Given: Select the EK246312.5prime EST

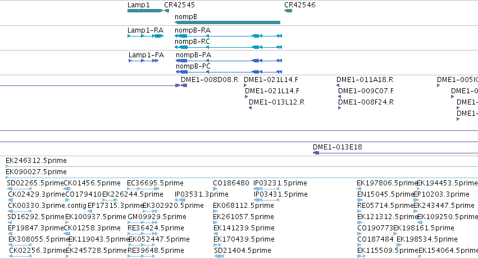Looking at the screenshot, I should [x=242, y=166].
